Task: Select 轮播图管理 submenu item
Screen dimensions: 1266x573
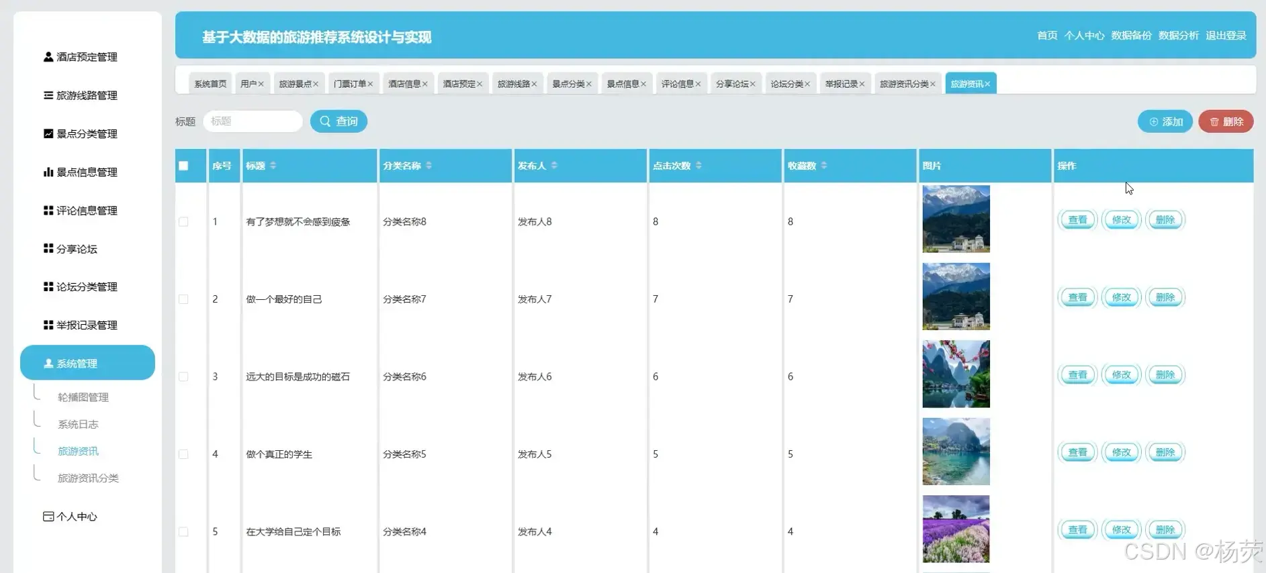Action: [83, 397]
